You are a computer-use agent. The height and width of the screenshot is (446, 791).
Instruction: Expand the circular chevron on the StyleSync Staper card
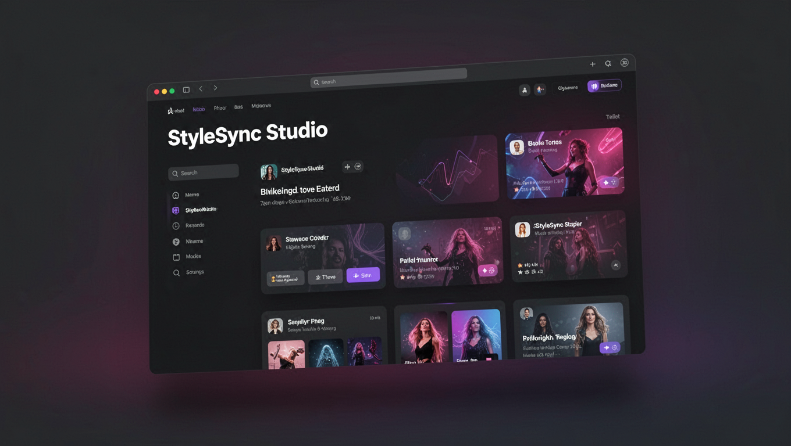[616, 265]
